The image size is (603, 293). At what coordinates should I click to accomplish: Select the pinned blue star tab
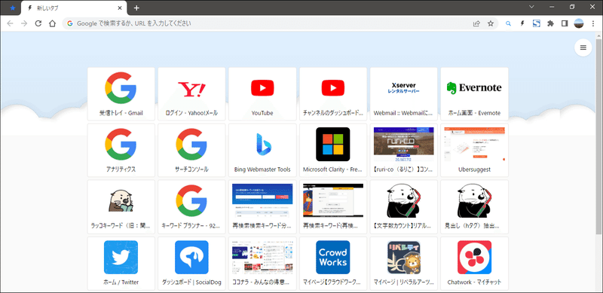point(12,8)
